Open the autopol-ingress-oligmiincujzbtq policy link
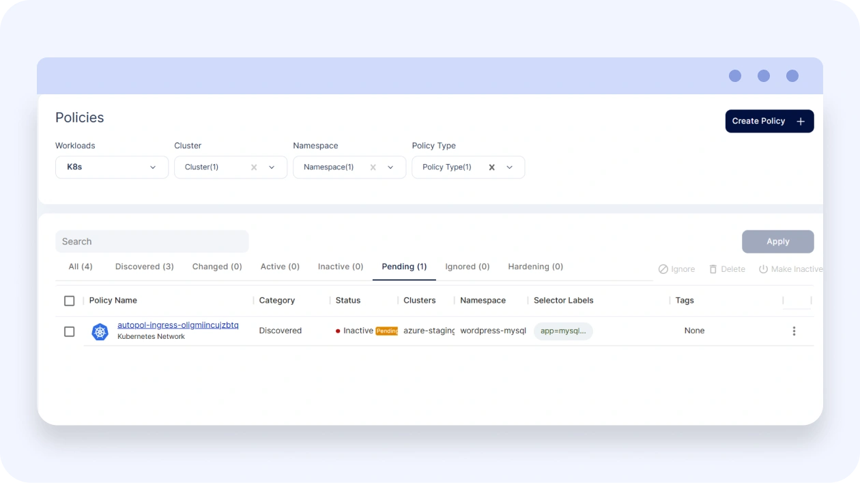Image resolution: width=860 pixels, height=483 pixels. click(x=177, y=325)
